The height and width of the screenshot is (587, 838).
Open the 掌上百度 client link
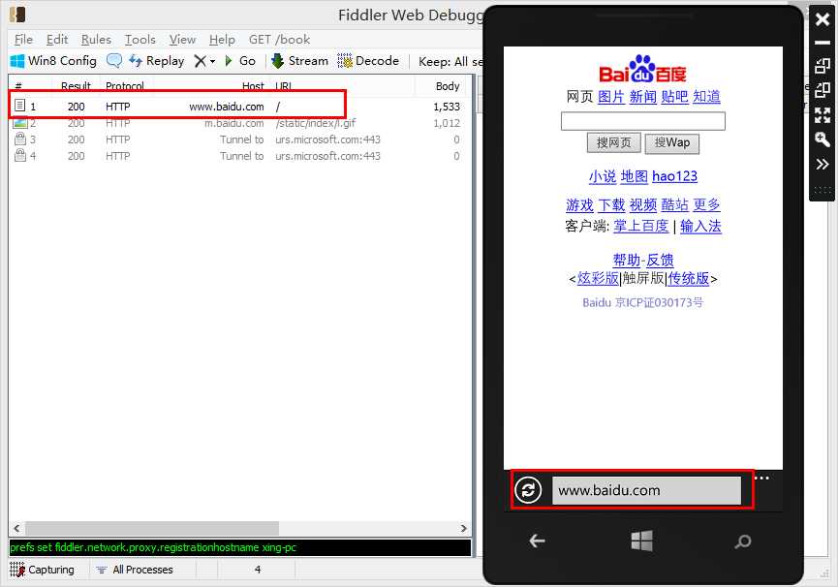(x=640, y=226)
